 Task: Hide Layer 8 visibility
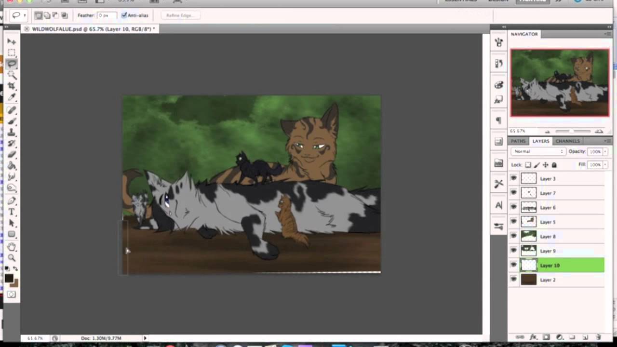[513, 236]
